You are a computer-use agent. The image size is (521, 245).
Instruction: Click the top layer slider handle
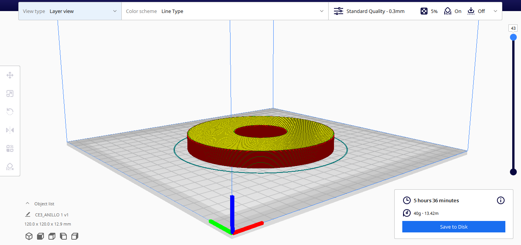[513, 37]
